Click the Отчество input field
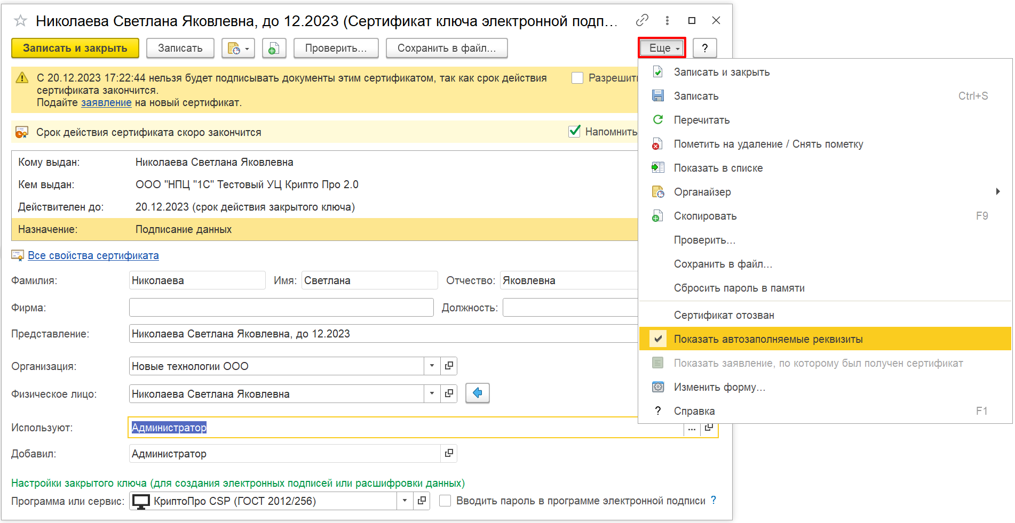 point(569,280)
